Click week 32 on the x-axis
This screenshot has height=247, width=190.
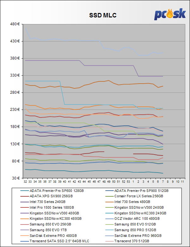[25, 182]
